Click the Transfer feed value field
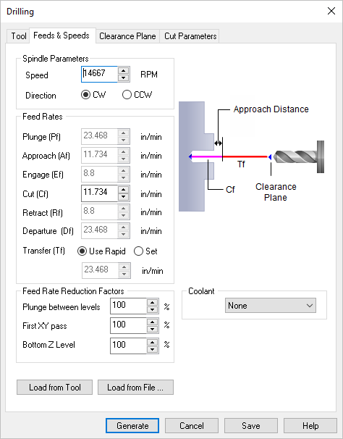 (100, 270)
